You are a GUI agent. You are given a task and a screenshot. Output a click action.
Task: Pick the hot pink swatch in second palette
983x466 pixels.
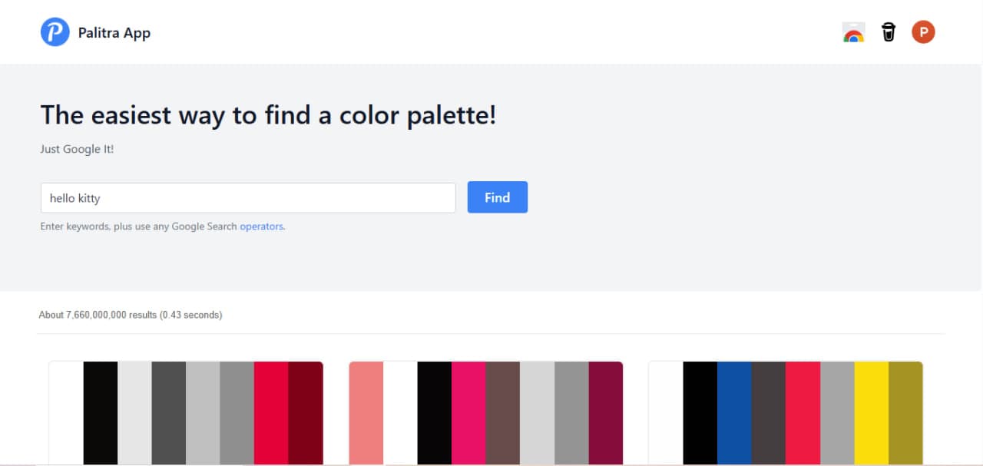468,413
